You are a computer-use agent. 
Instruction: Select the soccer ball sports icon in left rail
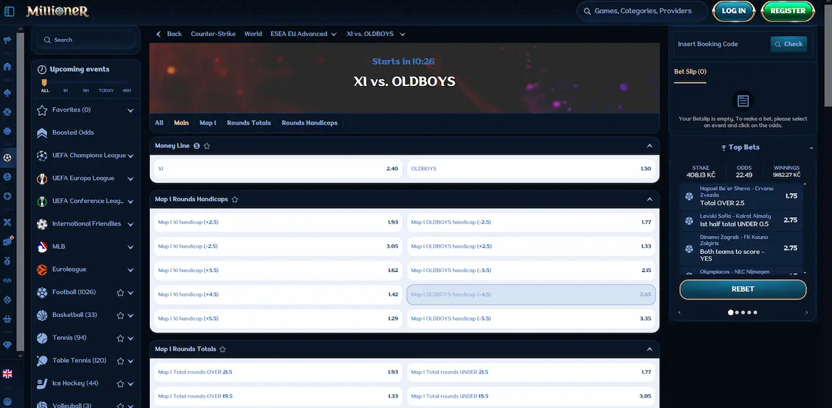8,158
